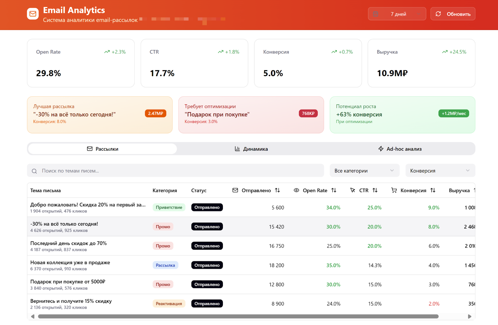Select row Вернитесь и получите 15% скидку

pyautogui.click(x=251, y=304)
